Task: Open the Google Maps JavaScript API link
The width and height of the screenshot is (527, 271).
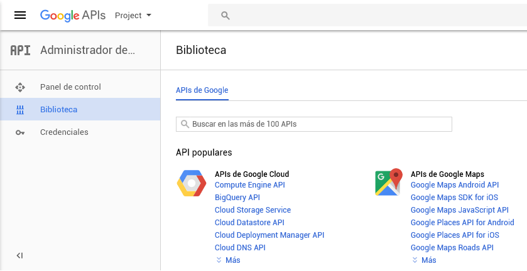Action: 459,210
